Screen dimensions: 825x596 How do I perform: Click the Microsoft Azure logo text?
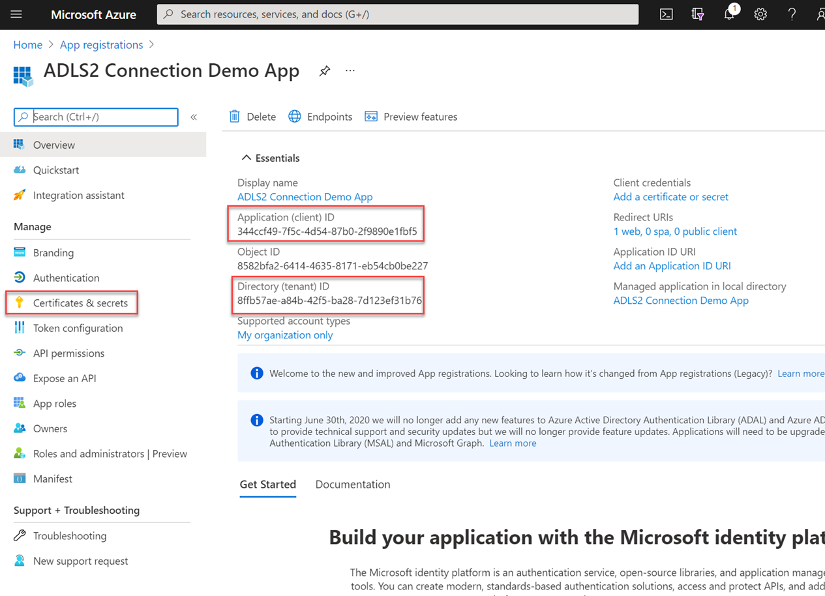point(94,14)
